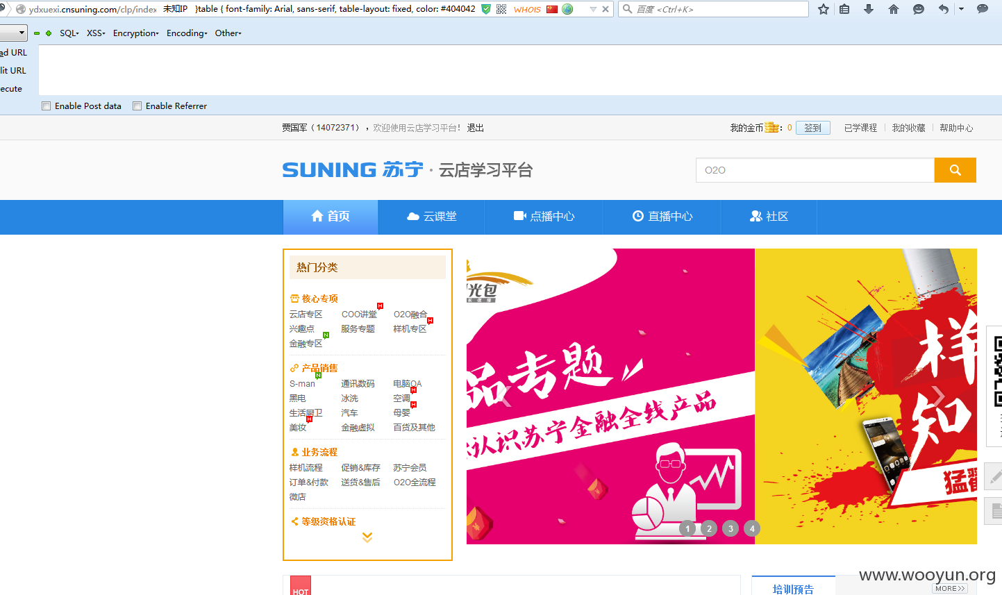This screenshot has width=1002, height=595.
Task: Open the address bar history dropdown arrow
Action: pyautogui.click(x=593, y=9)
